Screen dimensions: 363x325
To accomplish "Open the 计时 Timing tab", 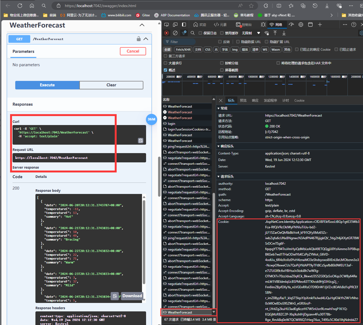I will pyautogui.click(x=286, y=101).
